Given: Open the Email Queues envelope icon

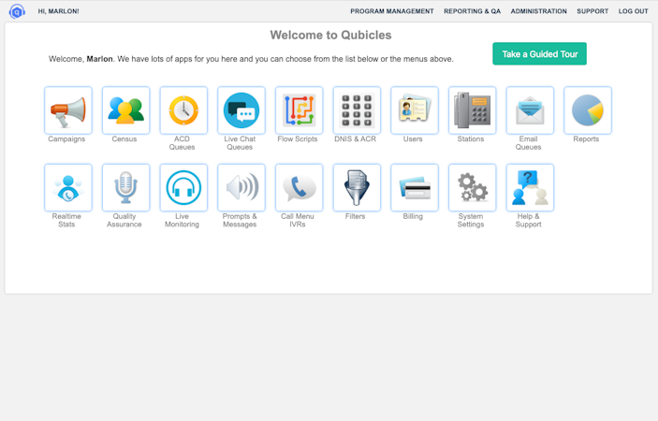Looking at the screenshot, I should (530, 110).
